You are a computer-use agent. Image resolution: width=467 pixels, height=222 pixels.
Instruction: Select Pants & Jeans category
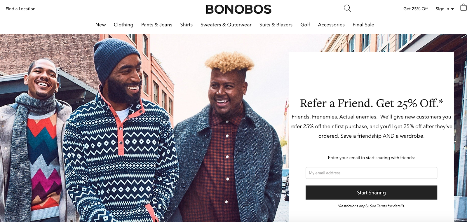[x=157, y=25]
